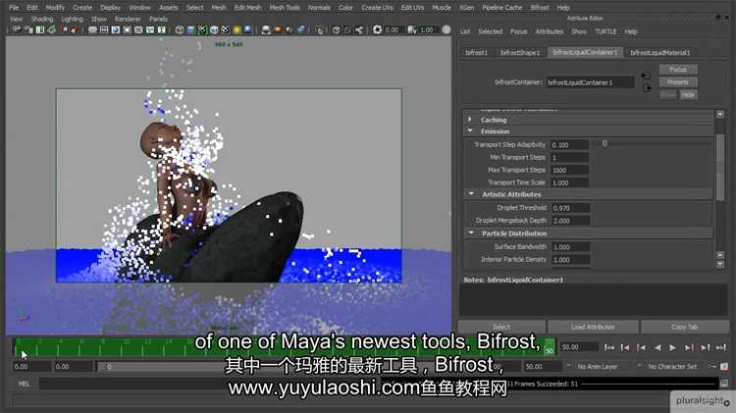Image resolution: width=736 pixels, height=413 pixels.
Task: Toggle the depth of field icon
Action: coord(301,30)
